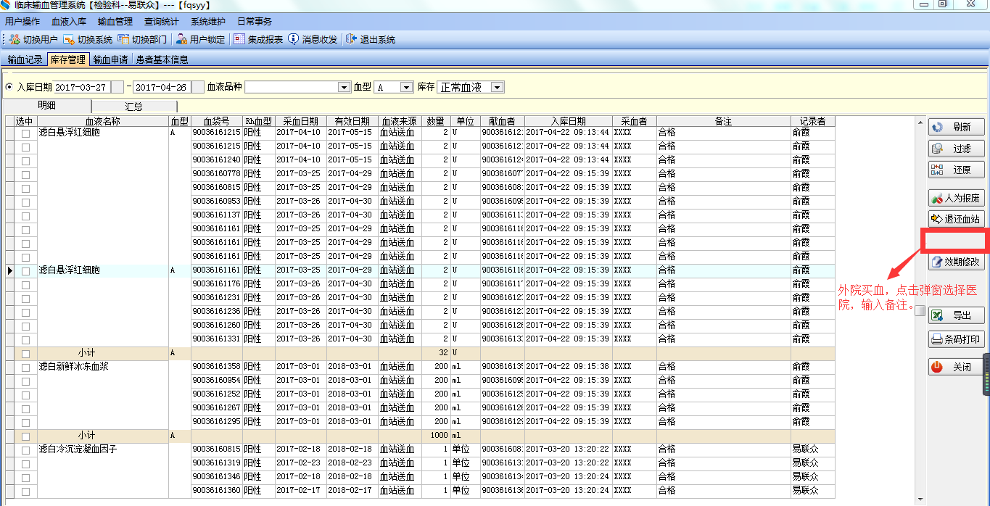Click the 关闭 close power button

[957, 368]
